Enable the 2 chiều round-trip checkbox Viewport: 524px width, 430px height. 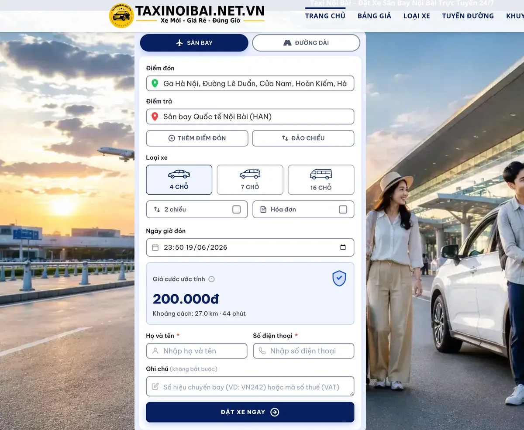pos(237,210)
